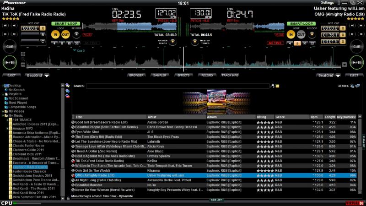Open the SIDE LIST panel at bottom

(x=216, y=200)
